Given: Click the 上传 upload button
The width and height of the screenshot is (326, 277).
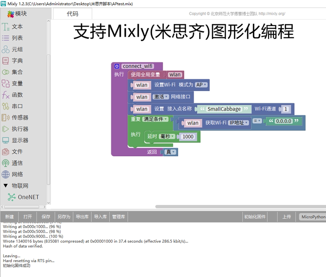Looking at the screenshot, I should tap(286, 217).
